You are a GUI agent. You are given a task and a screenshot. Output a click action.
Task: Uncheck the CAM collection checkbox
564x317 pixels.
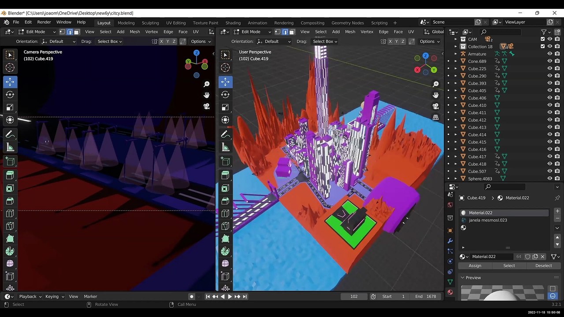coord(542,39)
